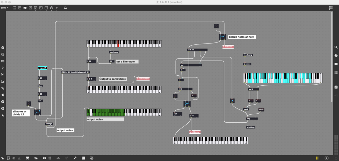The image size is (339, 161).
Task: Toggle the X box beside 'all notes or divide it?'
Action: tap(29, 103)
